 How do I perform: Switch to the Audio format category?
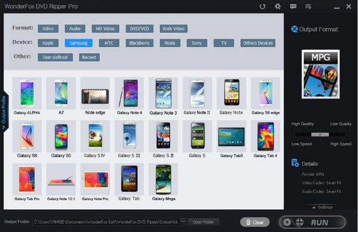(75, 29)
